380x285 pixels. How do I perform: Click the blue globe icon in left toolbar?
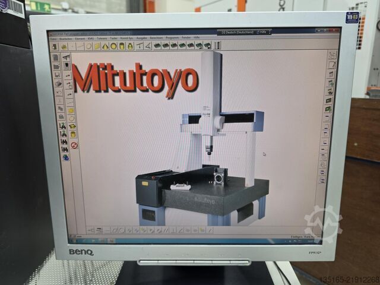click(x=65, y=158)
